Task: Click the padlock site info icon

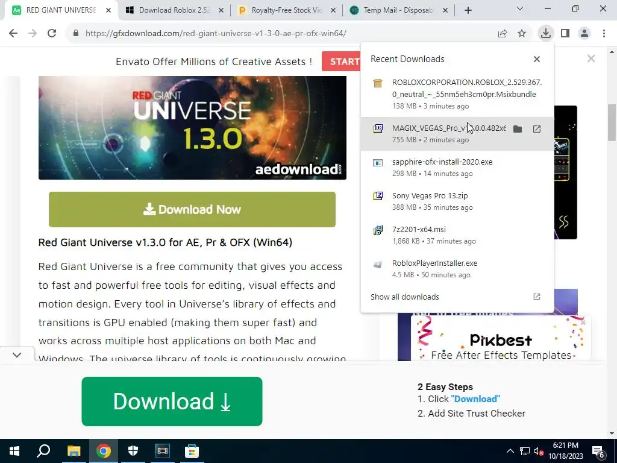Action: (76, 34)
